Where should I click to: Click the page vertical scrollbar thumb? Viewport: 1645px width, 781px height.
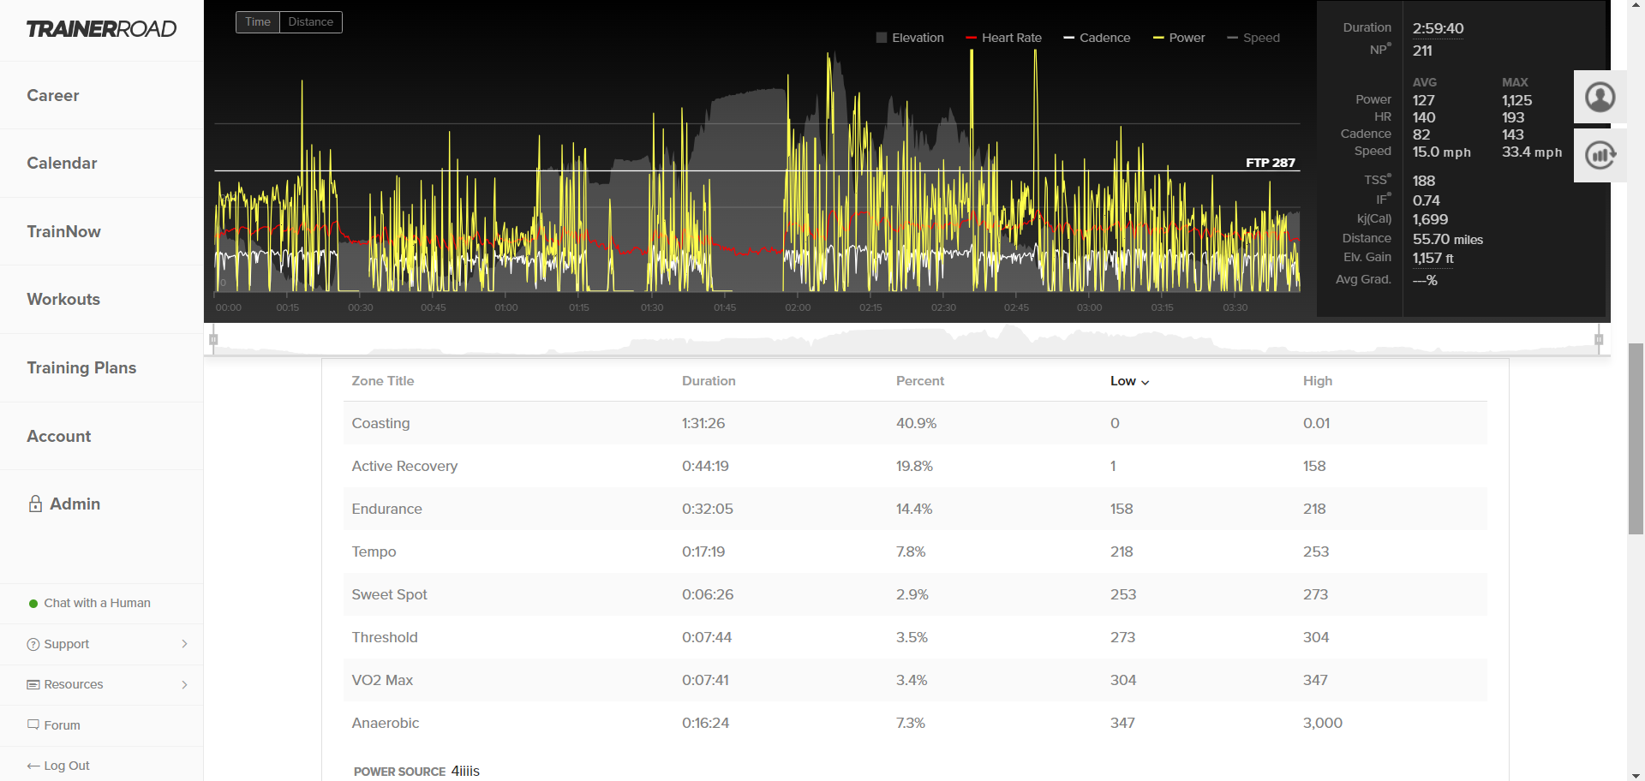point(1636,438)
